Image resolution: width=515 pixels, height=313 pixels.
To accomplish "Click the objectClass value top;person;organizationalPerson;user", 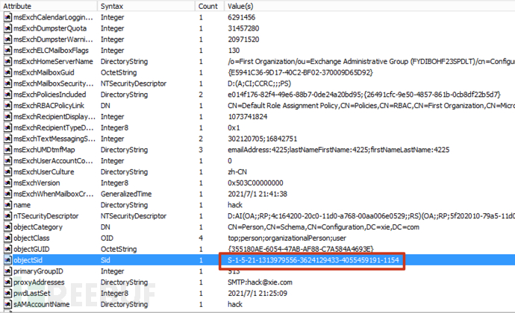I will (x=287, y=238).
